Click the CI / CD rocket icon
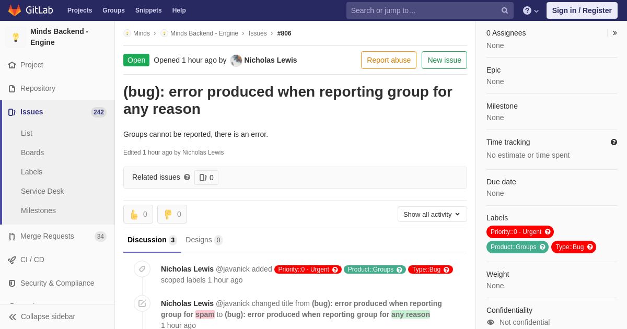The width and height of the screenshot is (627, 329). click(12, 260)
